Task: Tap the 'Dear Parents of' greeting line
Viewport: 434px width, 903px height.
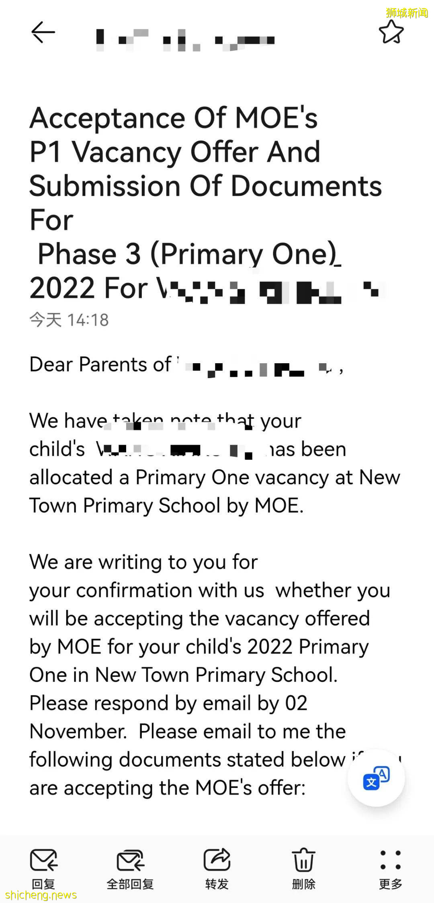Action: tap(100, 364)
